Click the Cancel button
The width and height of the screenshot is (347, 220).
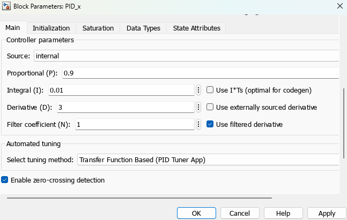point(240,213)
